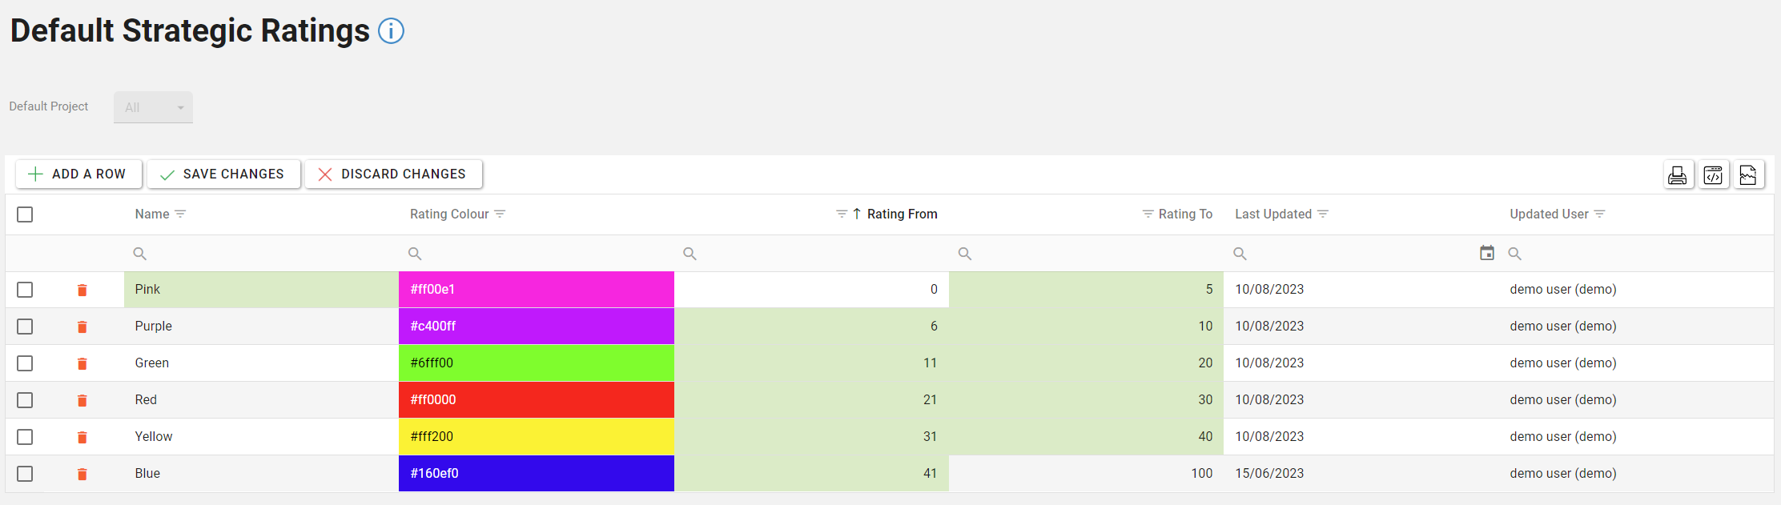Check the Purple row checkbox
This screenshot has height=505, width=1781.
[x=25, y=327]
